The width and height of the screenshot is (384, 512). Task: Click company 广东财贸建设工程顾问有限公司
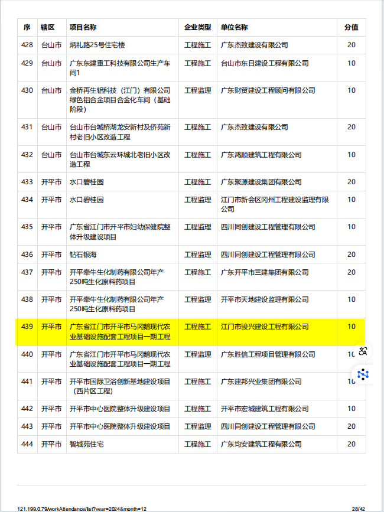tap(268, 90)
